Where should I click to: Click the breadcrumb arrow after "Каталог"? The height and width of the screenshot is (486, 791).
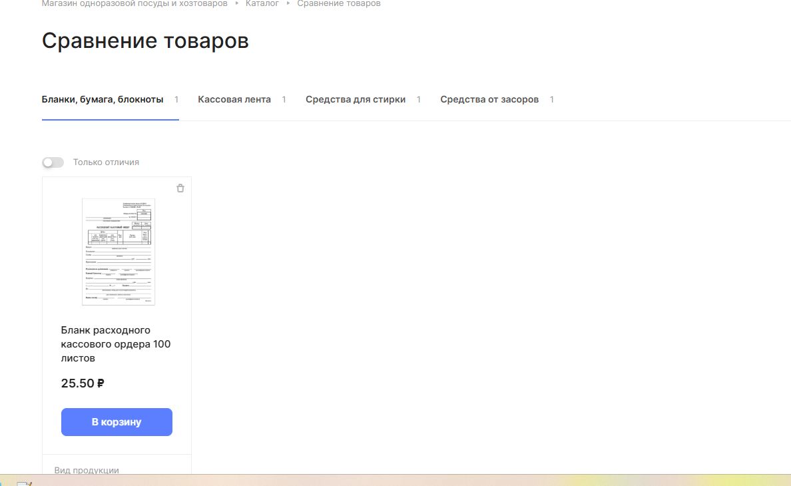[288, 4]
